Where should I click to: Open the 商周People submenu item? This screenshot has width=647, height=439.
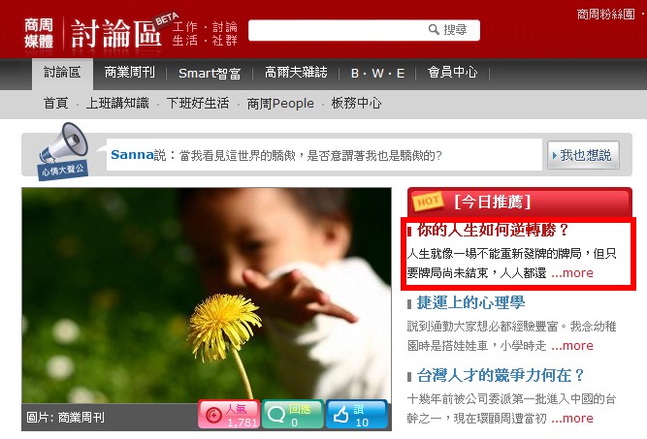[x=280, y=104]
